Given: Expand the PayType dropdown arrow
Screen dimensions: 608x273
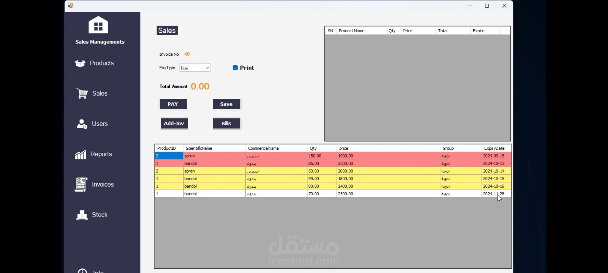Looking at the screenshot, I should click(x=207, y=68).
